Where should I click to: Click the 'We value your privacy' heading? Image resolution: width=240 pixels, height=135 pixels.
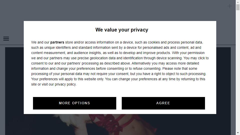pos(122,30)
